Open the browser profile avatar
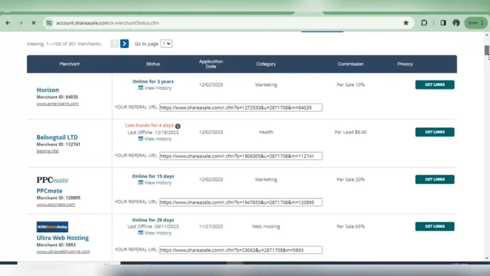The width and height of the screenshot is (490, 276). pos(456,23)
